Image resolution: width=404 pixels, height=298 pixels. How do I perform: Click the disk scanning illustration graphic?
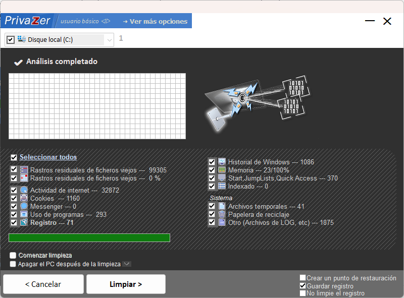258,103
